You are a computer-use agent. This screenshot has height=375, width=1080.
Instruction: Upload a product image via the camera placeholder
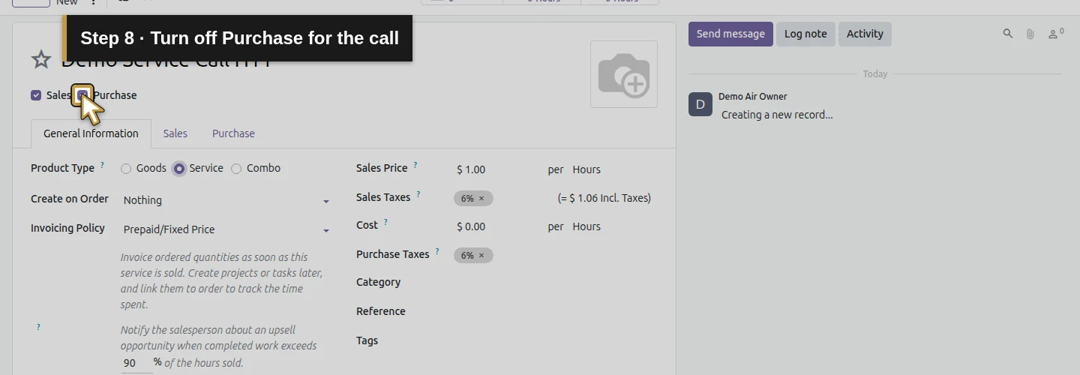pyautogui.click(x=624, y=74)
